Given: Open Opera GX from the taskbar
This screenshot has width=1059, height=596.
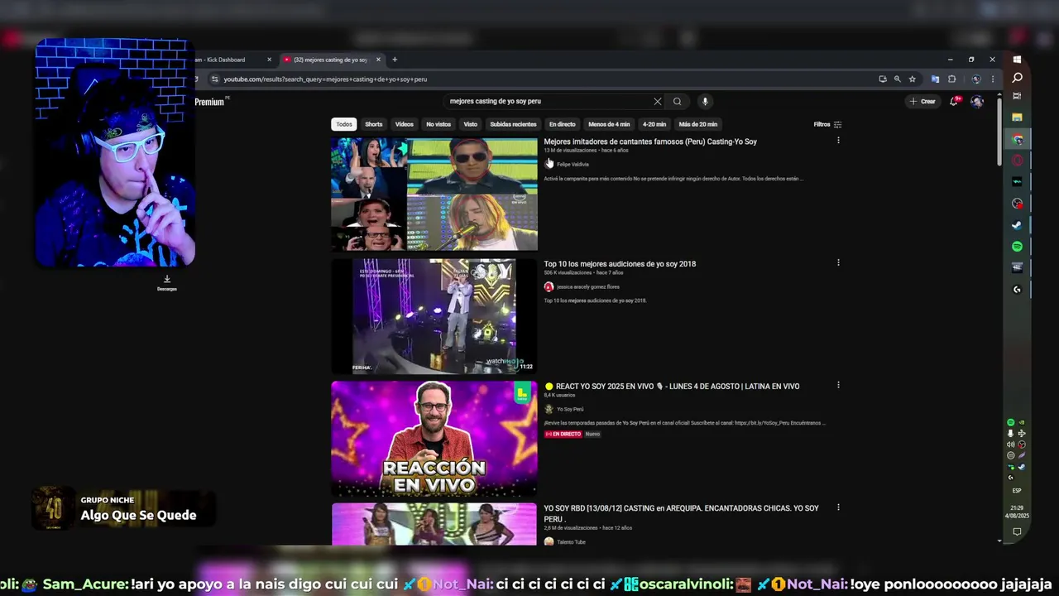Looking at the screenshot, I should click(x=1017, y=161).
